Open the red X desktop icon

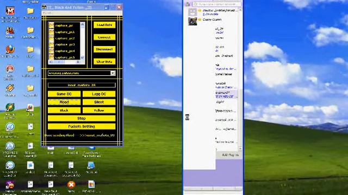click(71, 185)
